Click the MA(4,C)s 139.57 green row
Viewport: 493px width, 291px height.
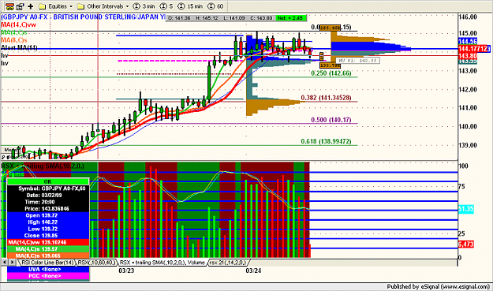(x=48, y=249)
